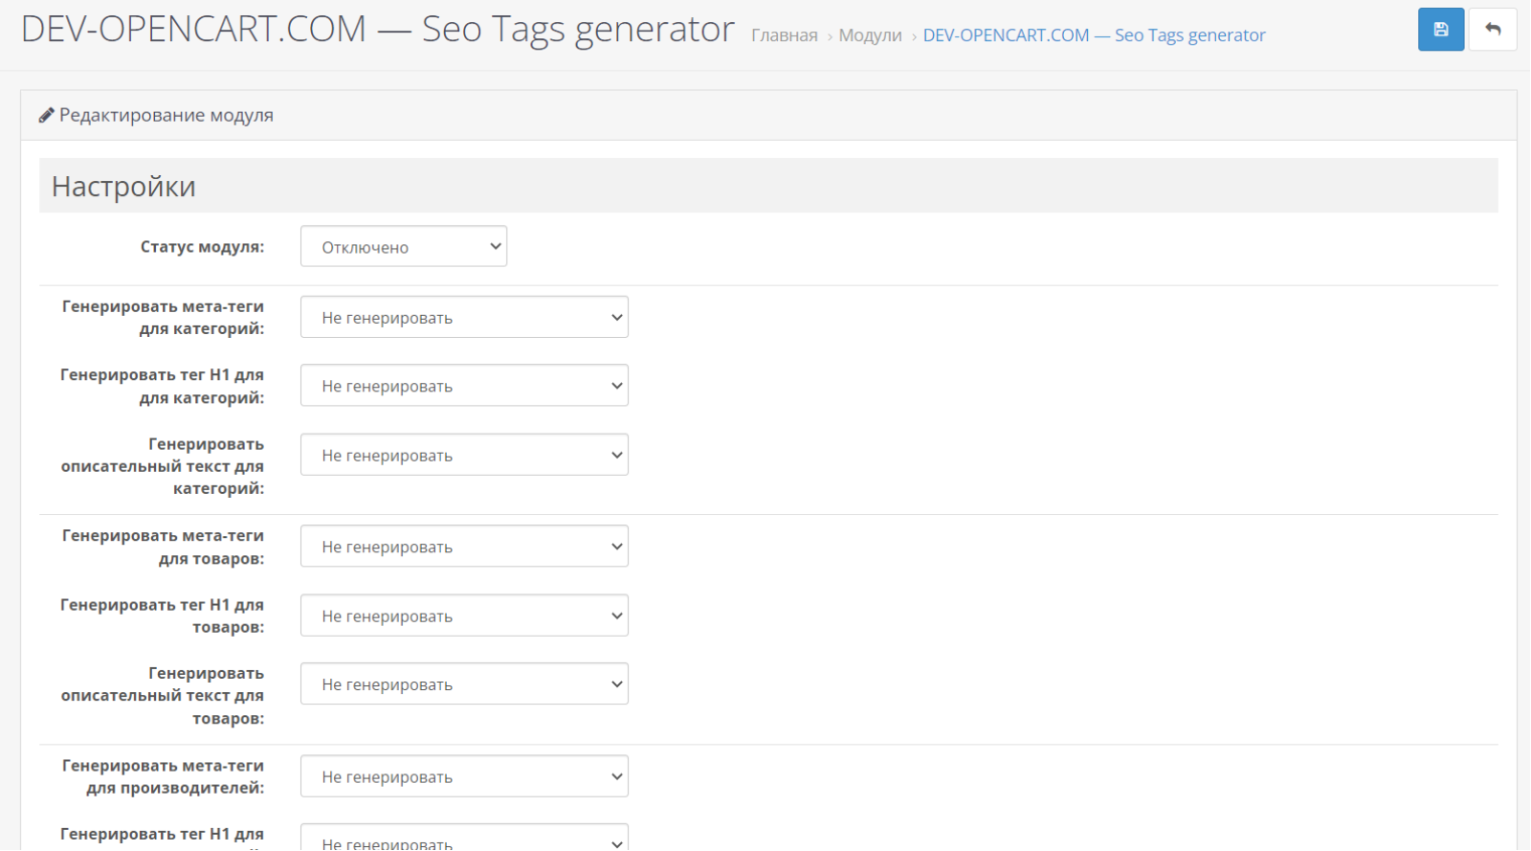Open the тег H1 для категорий dropdown
This screenshot has width=1531, height=851.
pos(464,386)
